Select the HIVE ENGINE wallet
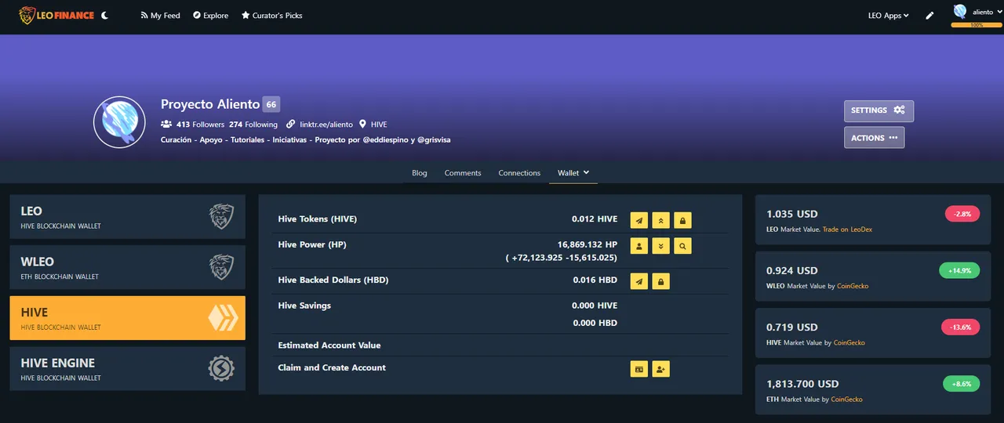The width and height of the screenshot is (1004, 423). coord(127,369)
